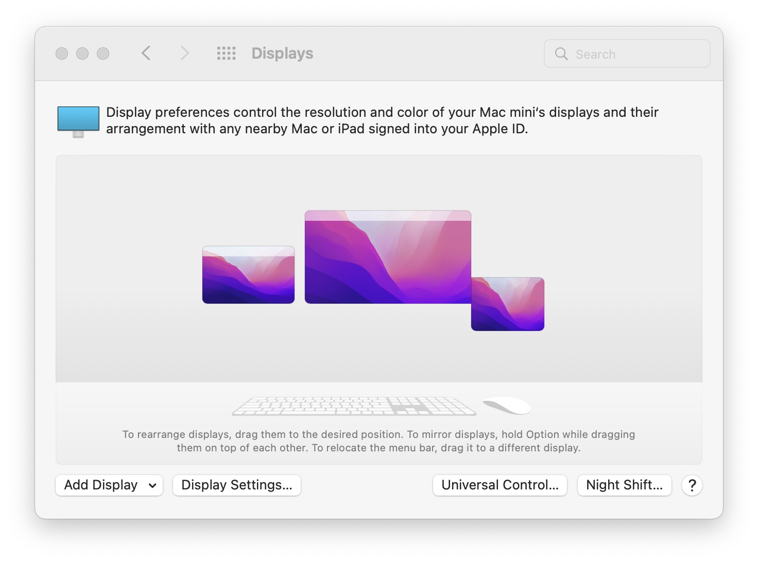Screen dimensions: 758x562
Task: Show all preferences grid icon
Action: point(227,53)
